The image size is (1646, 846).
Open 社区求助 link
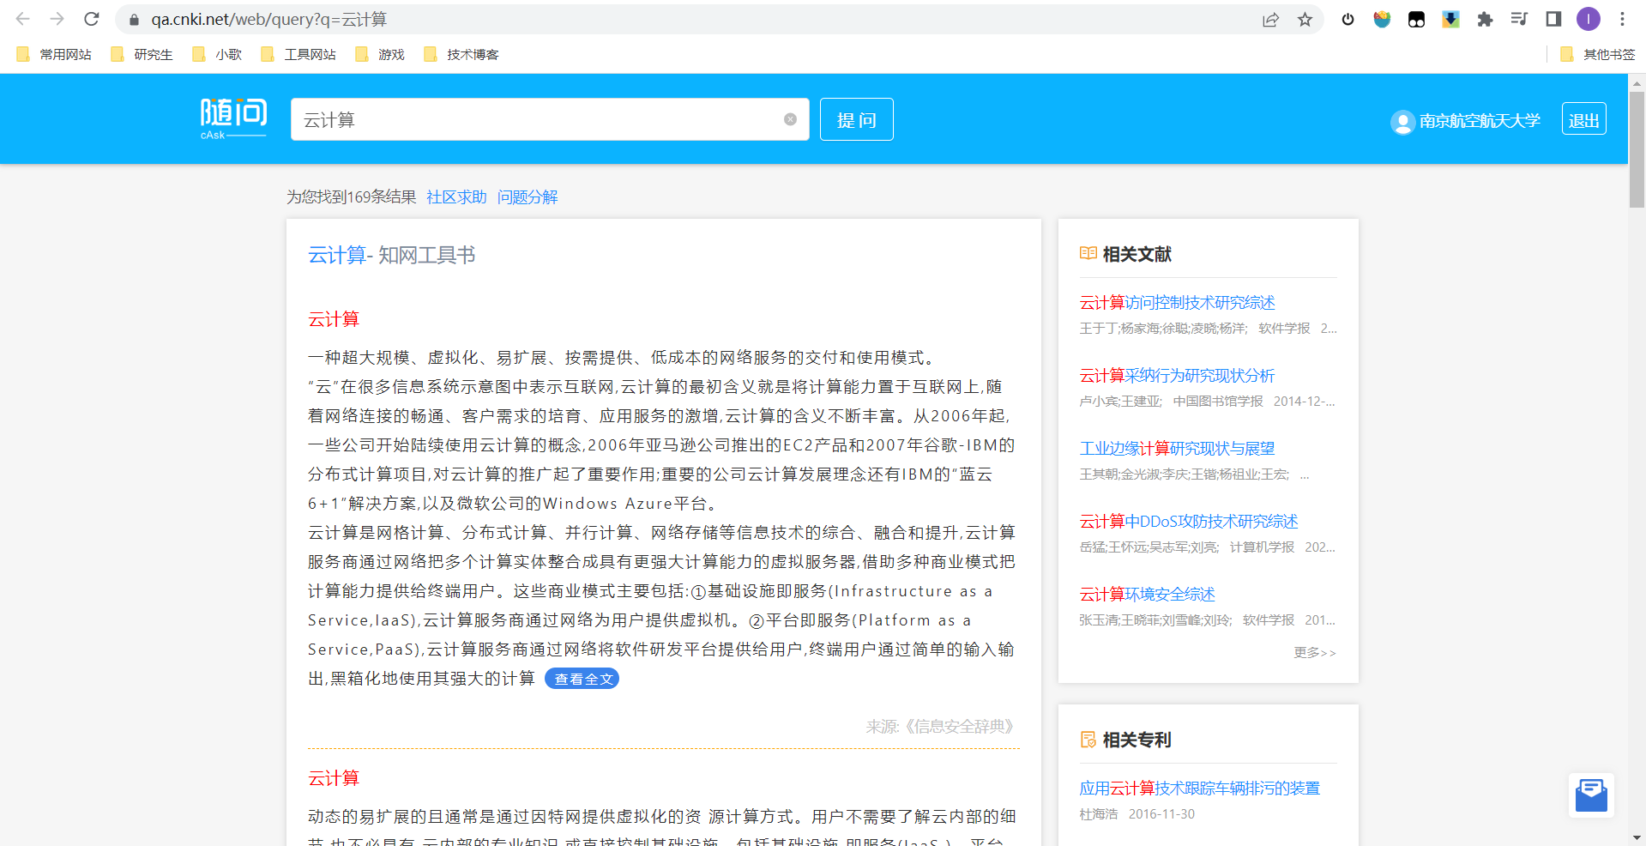[456, 196]
